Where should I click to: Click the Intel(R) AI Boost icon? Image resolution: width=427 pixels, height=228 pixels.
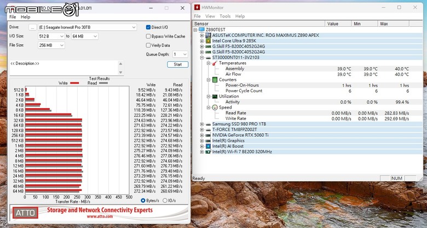(208, 146)
